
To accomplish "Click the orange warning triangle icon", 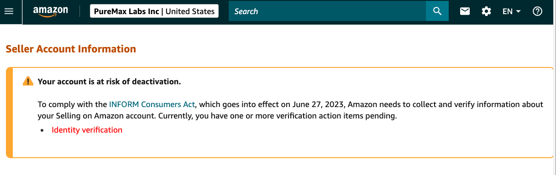I will 28,81.
